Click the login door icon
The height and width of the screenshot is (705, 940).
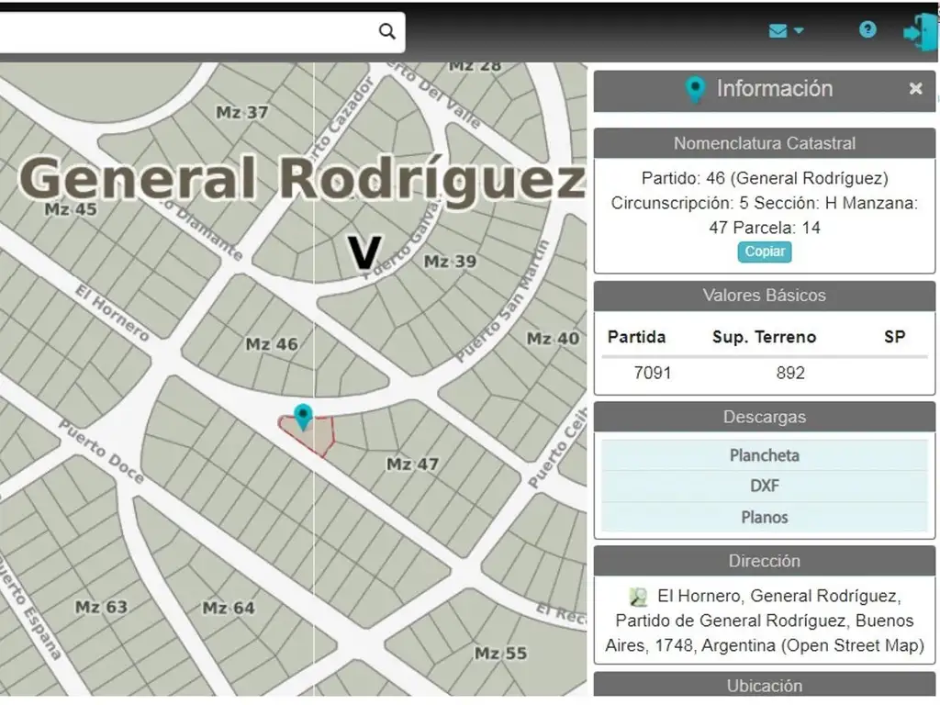click(917, 31)
